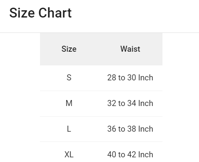199x162 pixels.
Task: Click the number 38 in L row
Action: click(x=132, y=129)
